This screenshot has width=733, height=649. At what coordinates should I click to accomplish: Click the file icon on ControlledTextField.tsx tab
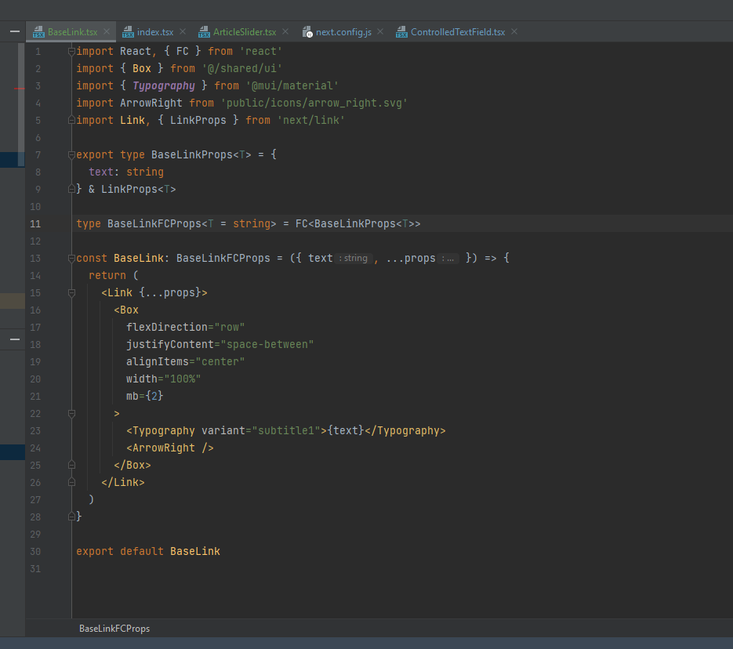(400, 31)
